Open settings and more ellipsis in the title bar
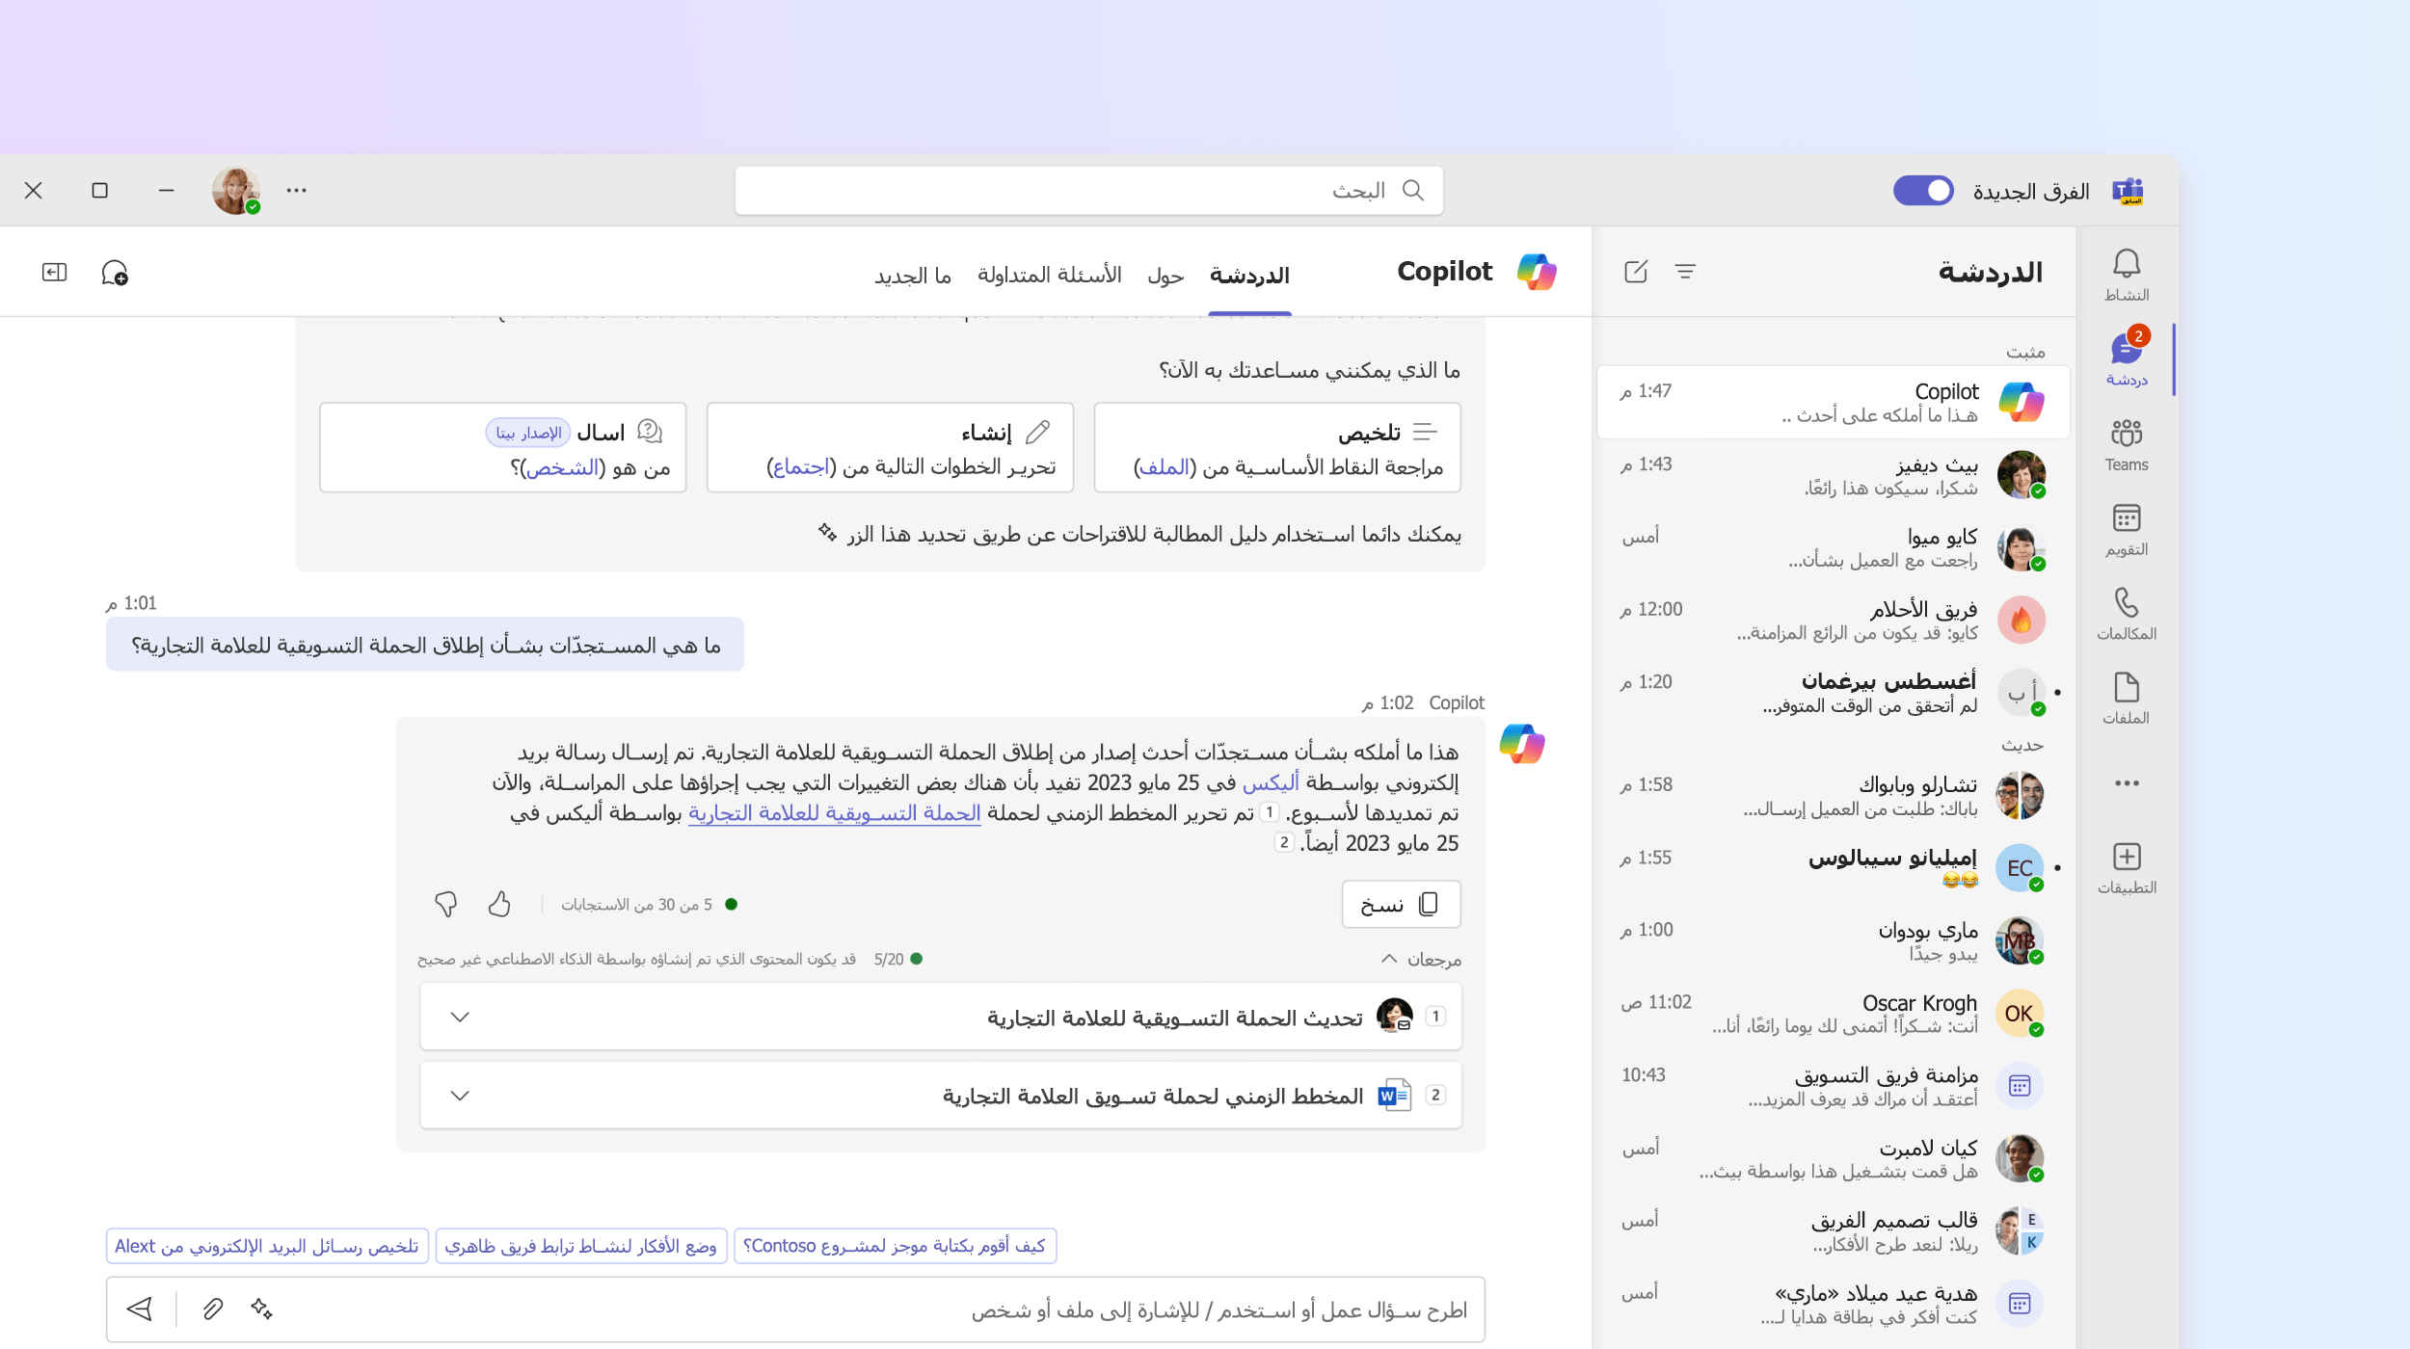Image resolution: width=2410 pixels, height=1349 pixels. 296,190
